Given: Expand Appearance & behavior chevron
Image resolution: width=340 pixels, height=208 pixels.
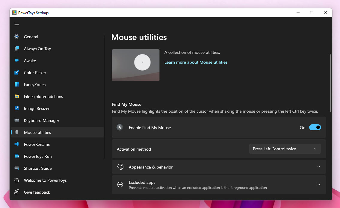Looking at the screenshot, I should (x=319, y=167).
